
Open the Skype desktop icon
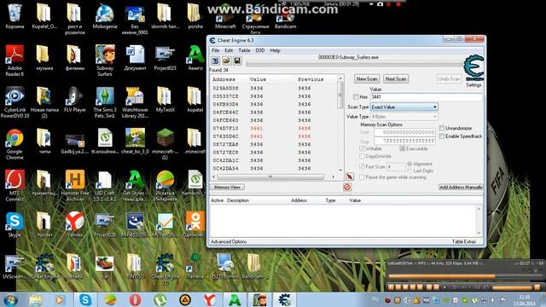(15, 224)
